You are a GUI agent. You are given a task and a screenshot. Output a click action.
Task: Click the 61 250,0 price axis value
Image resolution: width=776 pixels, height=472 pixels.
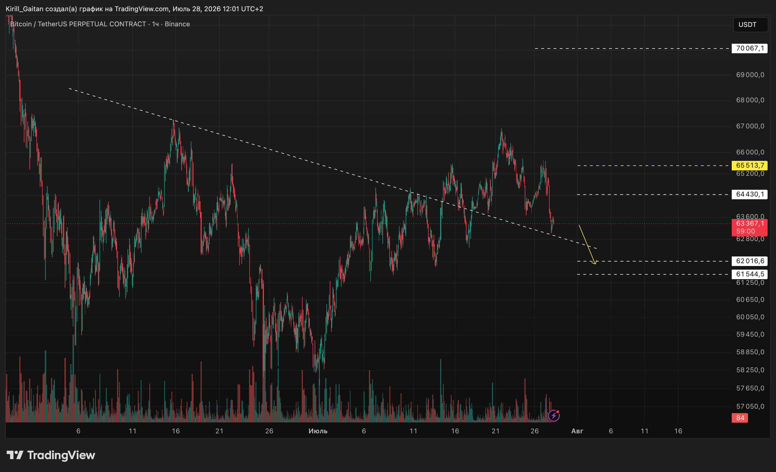pyautogui.click(x=750, y=283)
